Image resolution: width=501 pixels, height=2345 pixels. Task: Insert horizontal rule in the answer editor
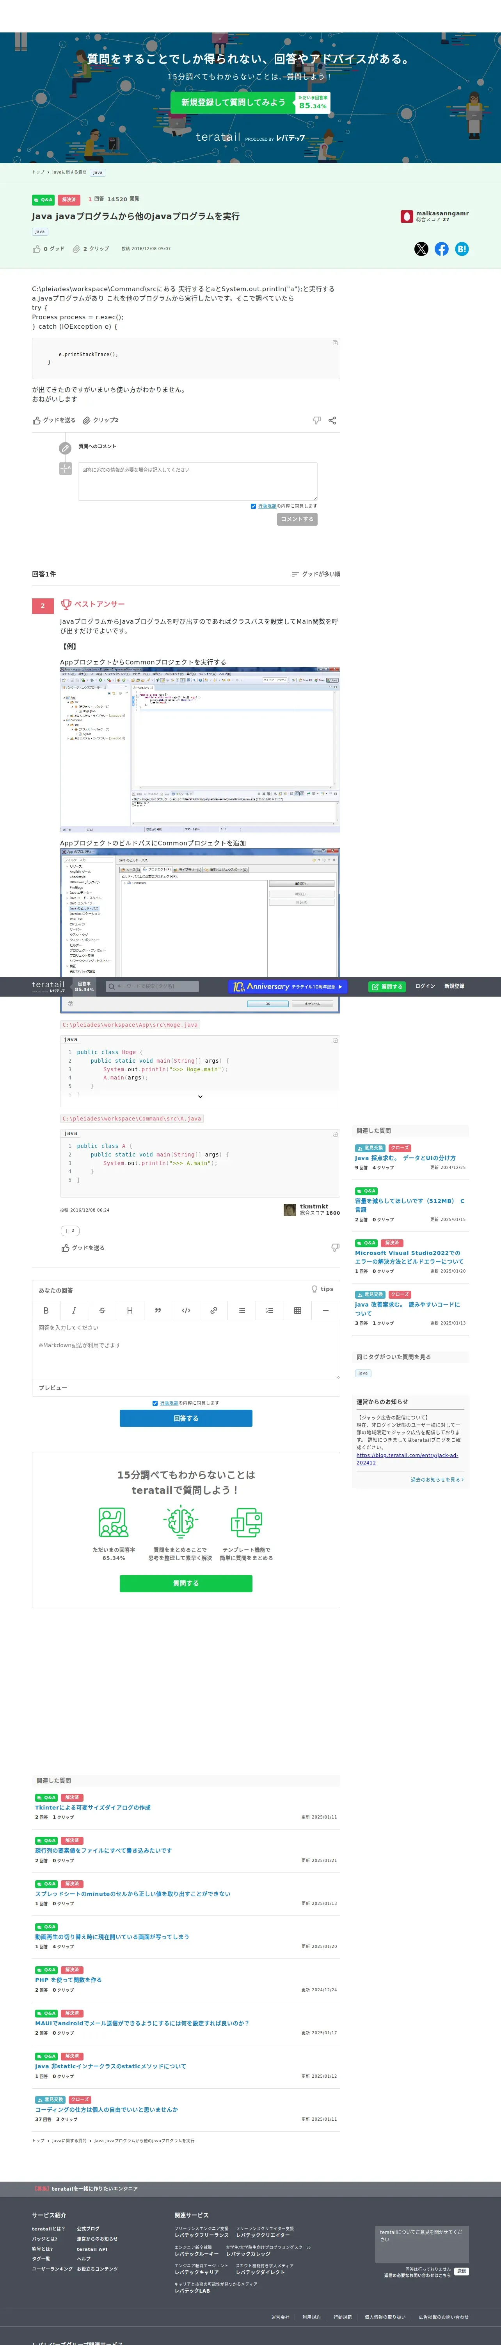(x=325, y=1310)
